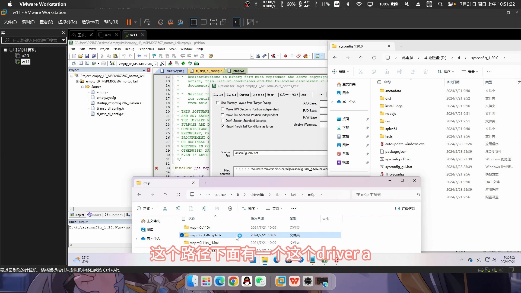Click Cut icon in m0p Explorer toolbar
Image resolution: width=521 pixels, height=293 pixels.
(x=165, y=208)
